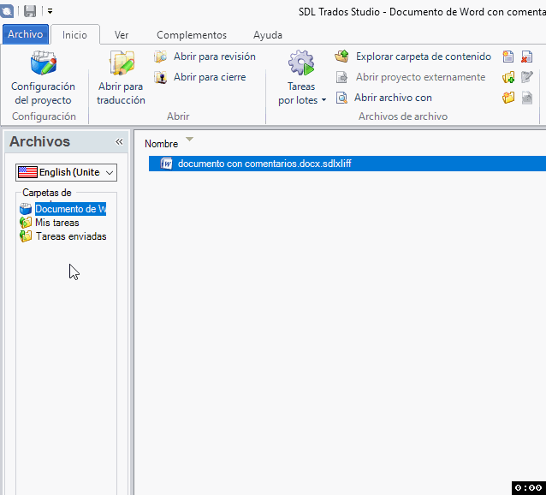Switch to the Ver ribbon tab
The width and height of the screenshot is (546, 495).
(122, 35)
